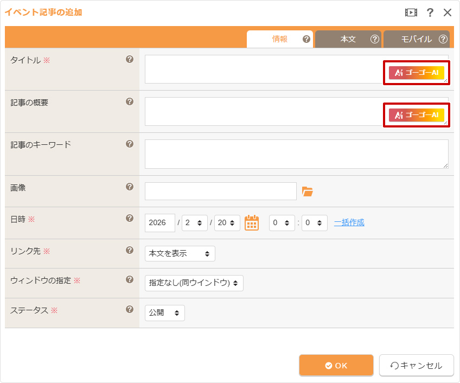Open the calendar date picker icon
The height and width of the screenshot is (383, 460).
pyautogui.click(x=252, y=222)
